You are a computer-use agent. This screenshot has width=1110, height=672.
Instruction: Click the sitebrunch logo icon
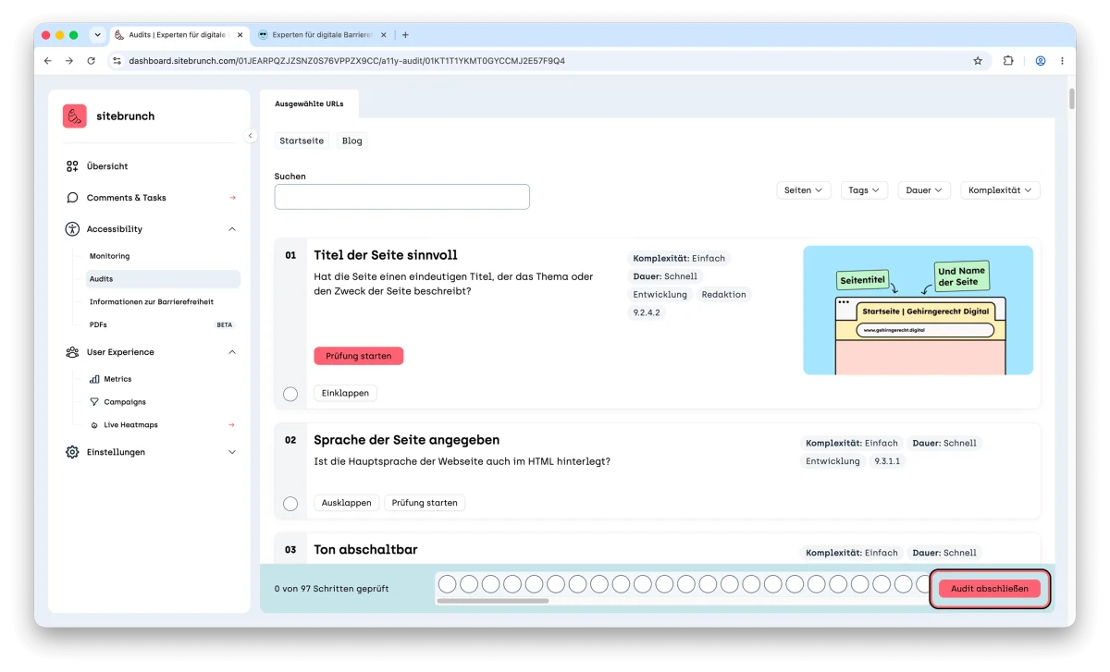click(75, 116)
